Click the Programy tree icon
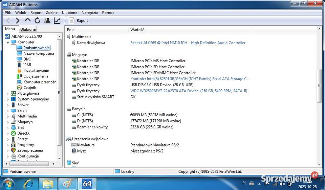The image size is (325, 190). click(x=13, y=145)
